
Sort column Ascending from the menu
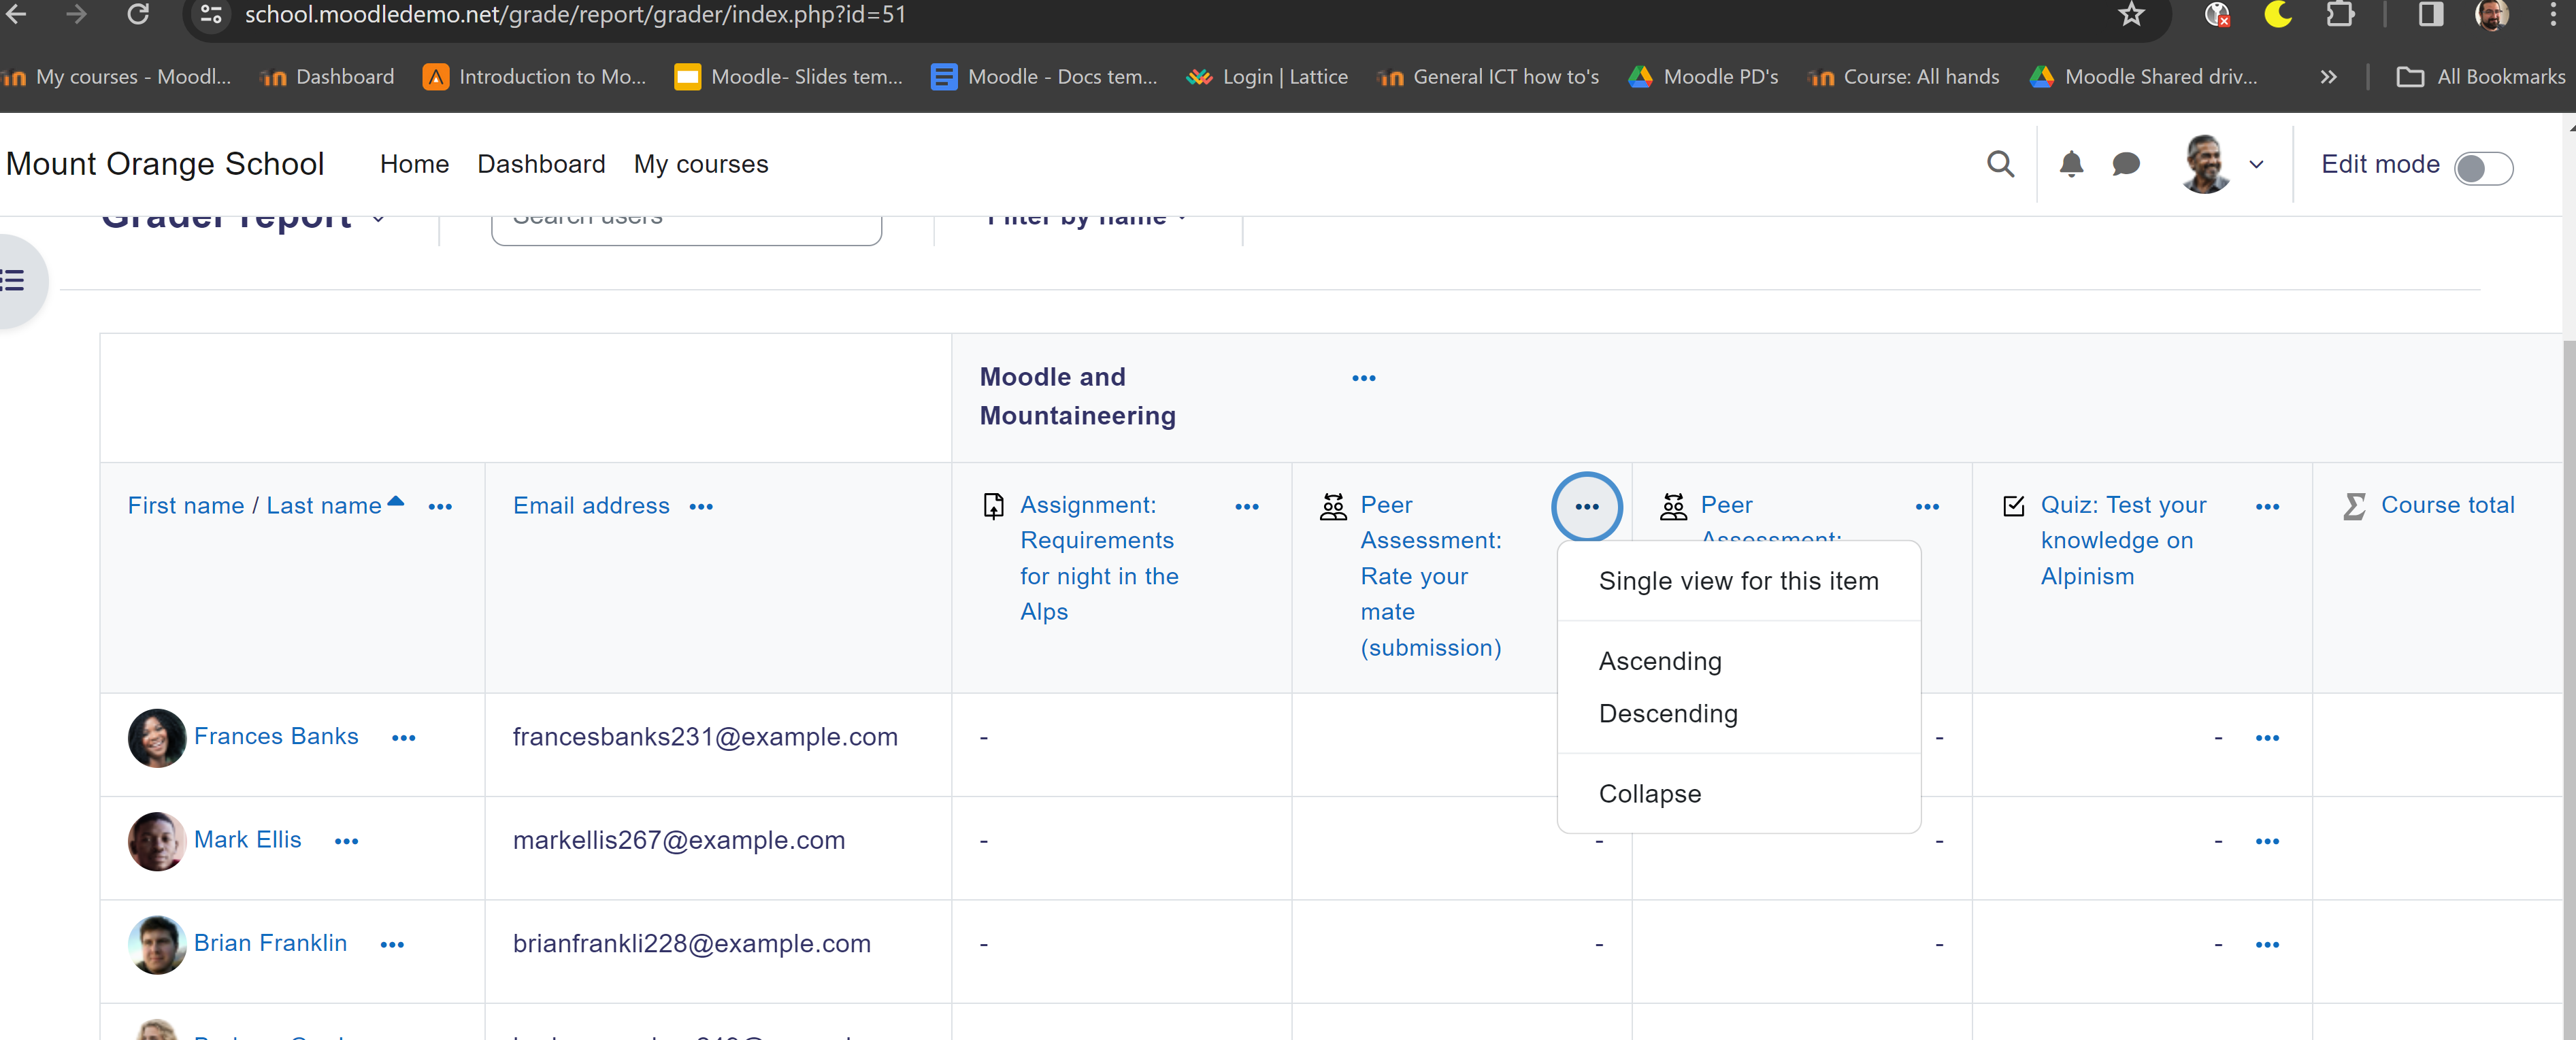pos(1738,661)
